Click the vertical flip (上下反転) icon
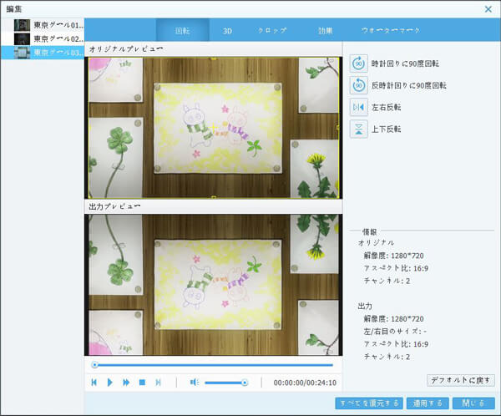This screenshot has height=416, width=501. click(358, 129)
